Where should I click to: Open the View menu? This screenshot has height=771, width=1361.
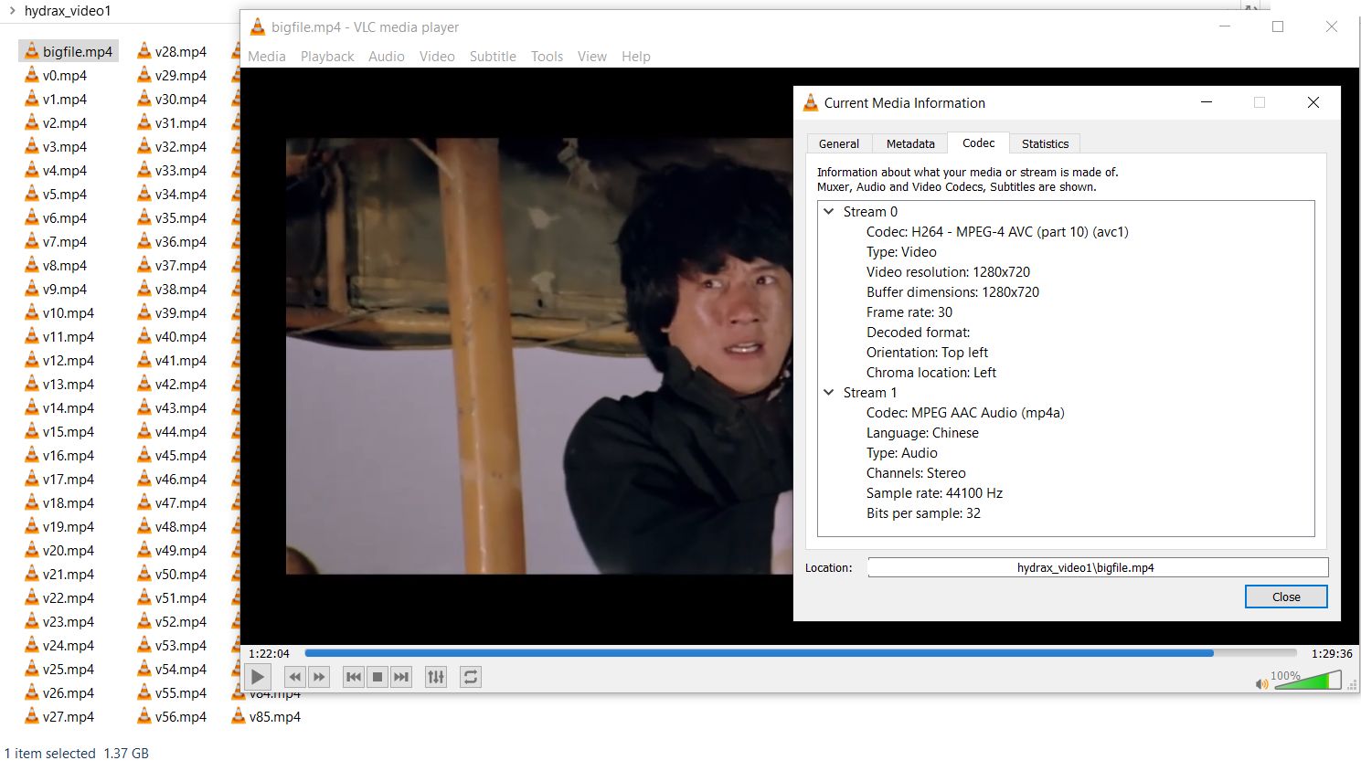coord(592,57)
